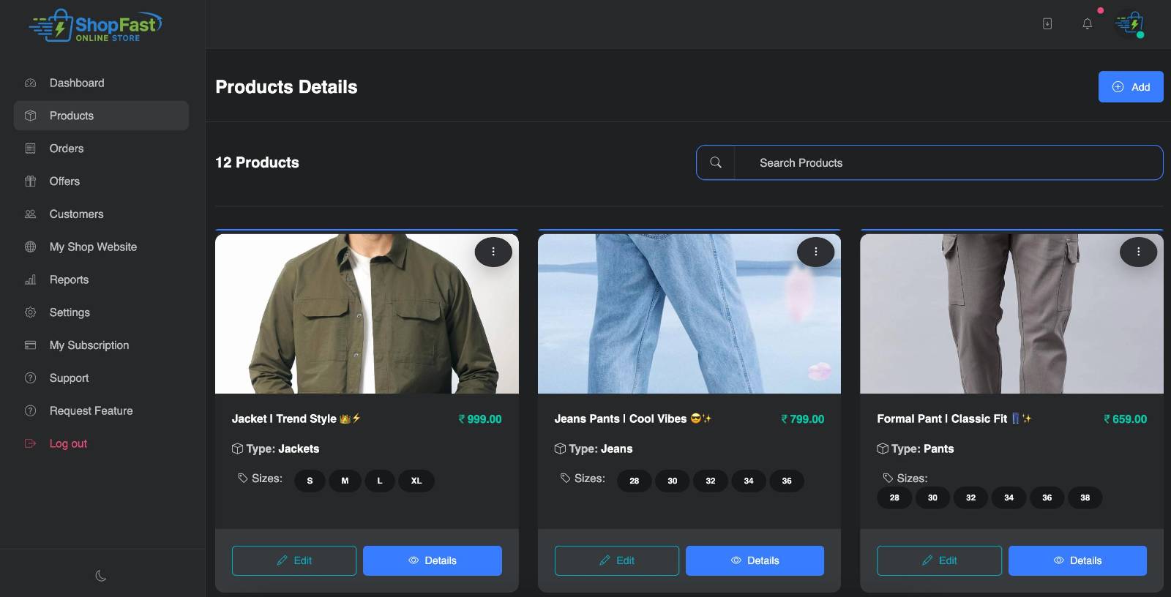Click the Dashboard gauge icon
1171x597 pixels.
(30, 83)
